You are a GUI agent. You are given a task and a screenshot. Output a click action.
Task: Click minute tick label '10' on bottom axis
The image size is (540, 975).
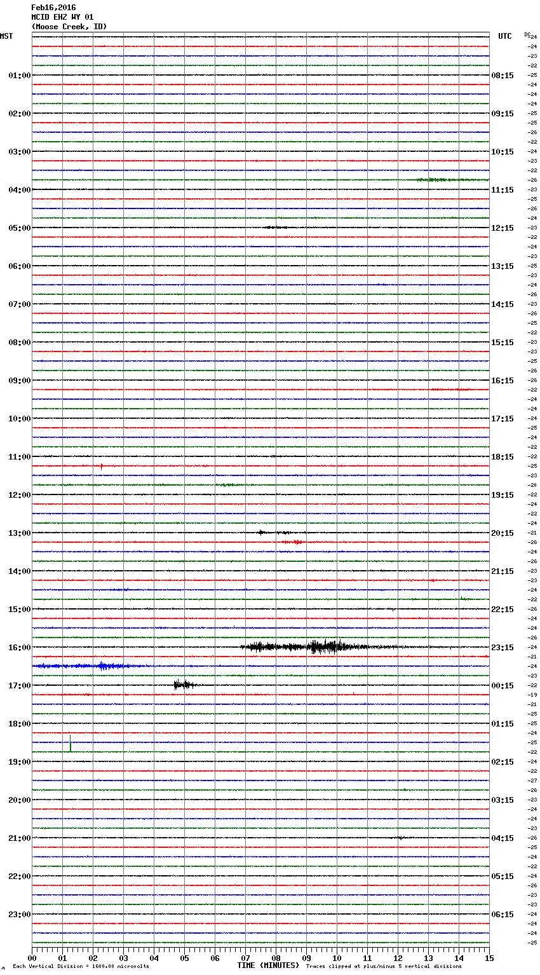coord(337,958)
